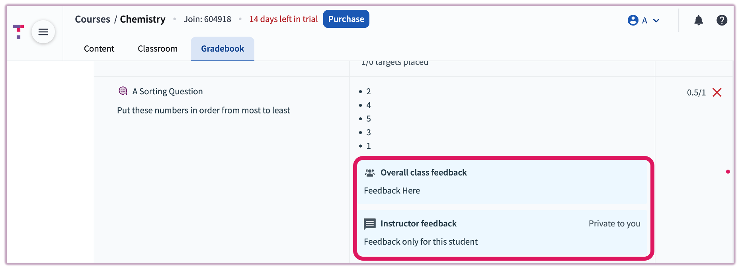Click the red X incorrect answer mark

pos(717,92)
